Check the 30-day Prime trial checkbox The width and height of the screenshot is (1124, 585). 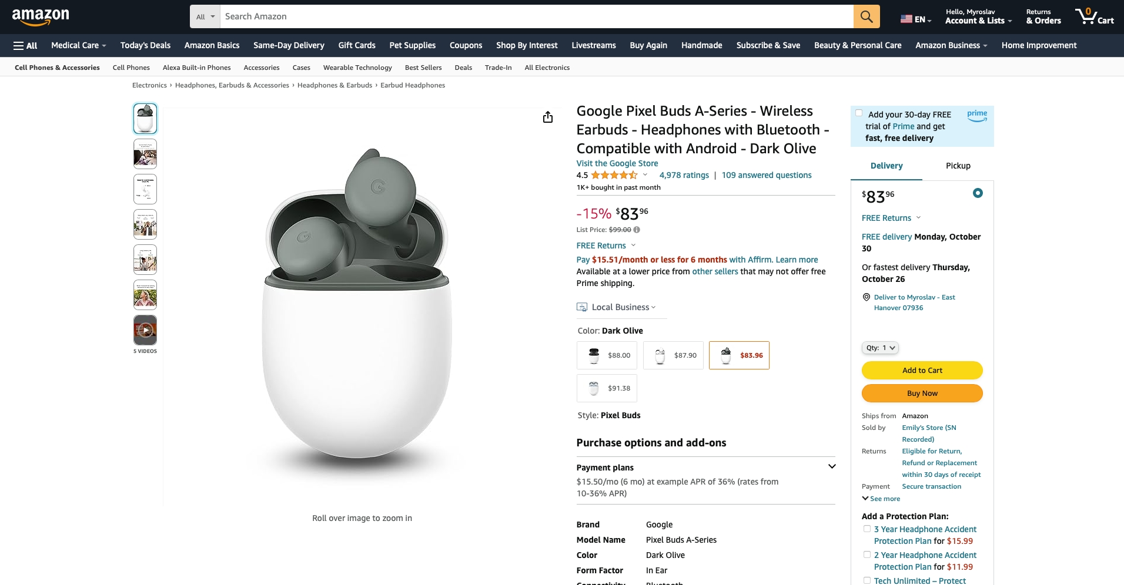coord(859,113)
